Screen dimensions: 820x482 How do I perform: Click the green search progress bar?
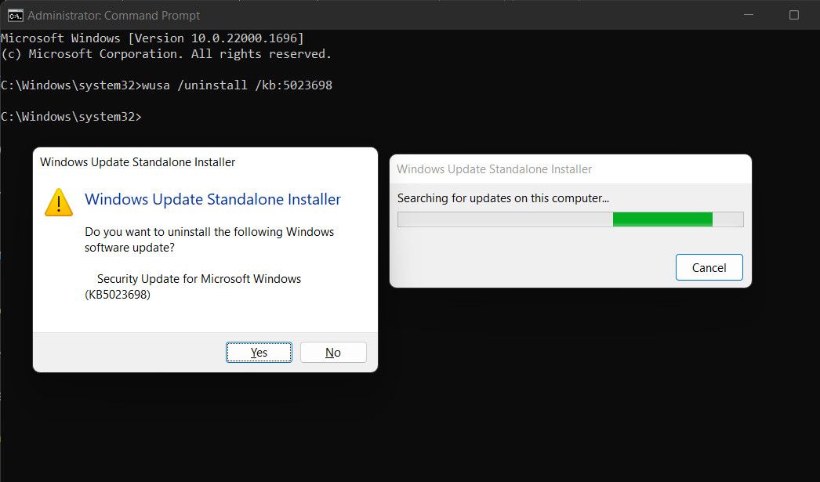pos(571,219)
